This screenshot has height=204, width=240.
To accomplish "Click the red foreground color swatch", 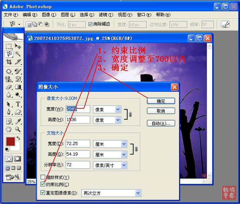I will (10, 142).
